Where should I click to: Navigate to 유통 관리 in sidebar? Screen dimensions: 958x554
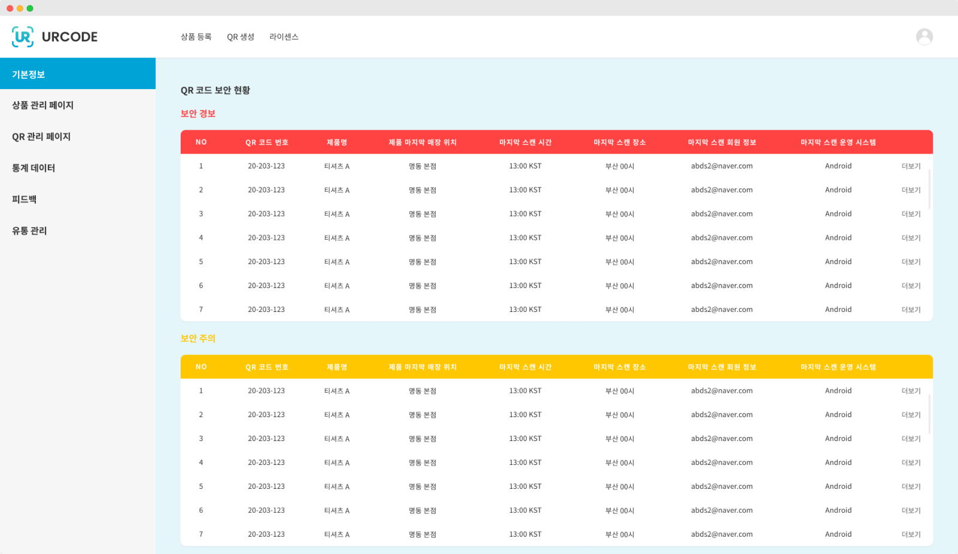tap(29, 231)
